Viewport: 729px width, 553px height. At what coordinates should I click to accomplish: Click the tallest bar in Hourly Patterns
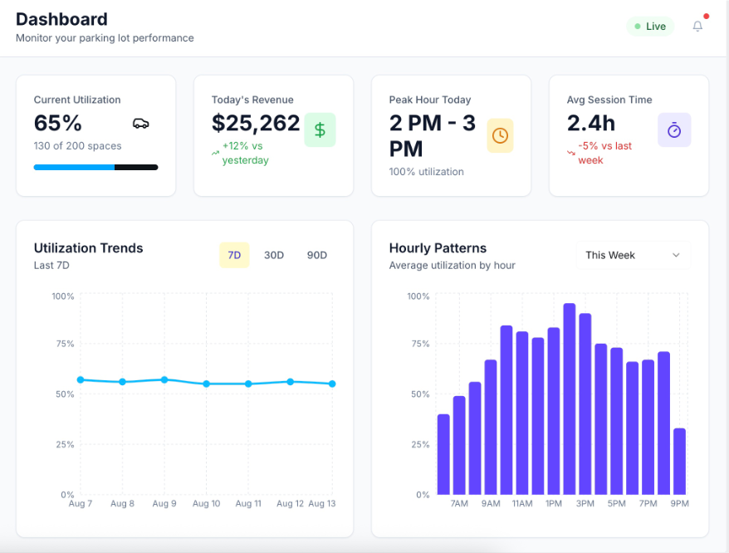[x=570, y=399]
